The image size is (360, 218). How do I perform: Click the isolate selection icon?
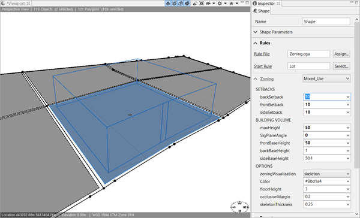point(195,3)
